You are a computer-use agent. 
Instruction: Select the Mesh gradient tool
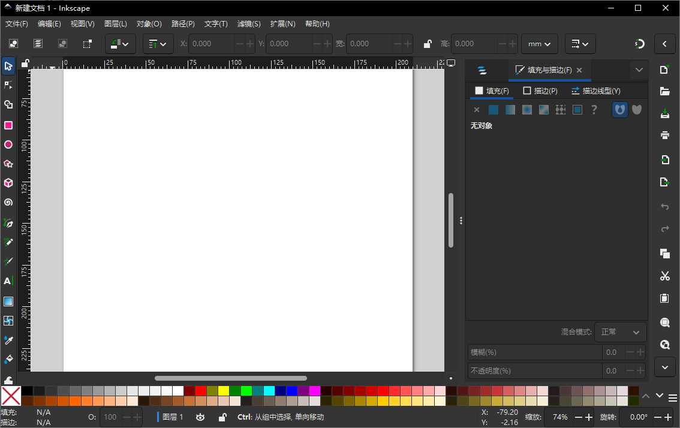[x=8, y=321]
